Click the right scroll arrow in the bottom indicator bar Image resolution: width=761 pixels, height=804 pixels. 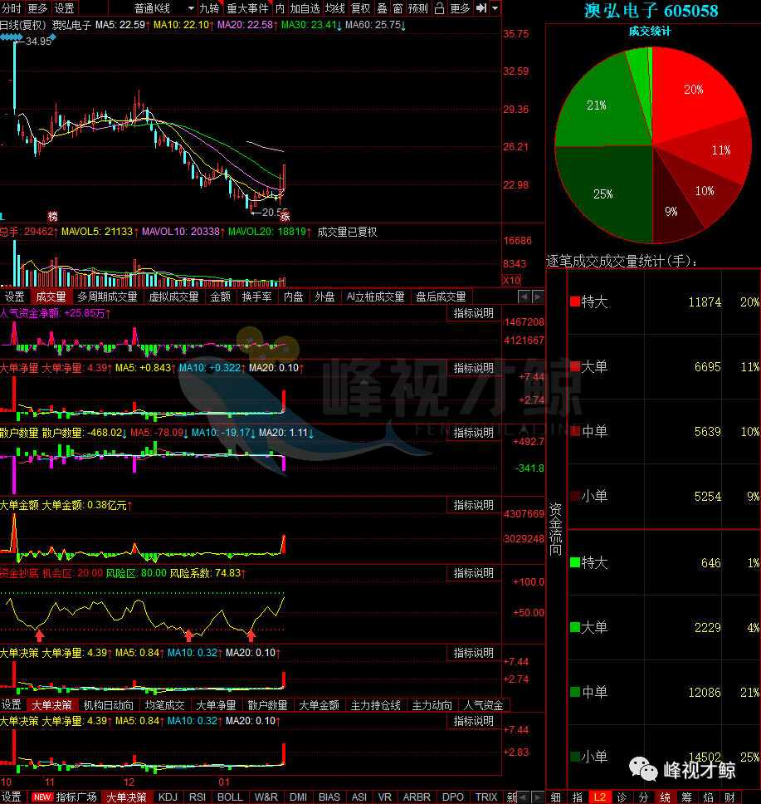click(538, 797)
